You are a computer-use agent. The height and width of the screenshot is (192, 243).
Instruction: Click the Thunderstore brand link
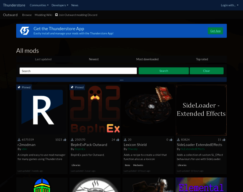[14, 5]
